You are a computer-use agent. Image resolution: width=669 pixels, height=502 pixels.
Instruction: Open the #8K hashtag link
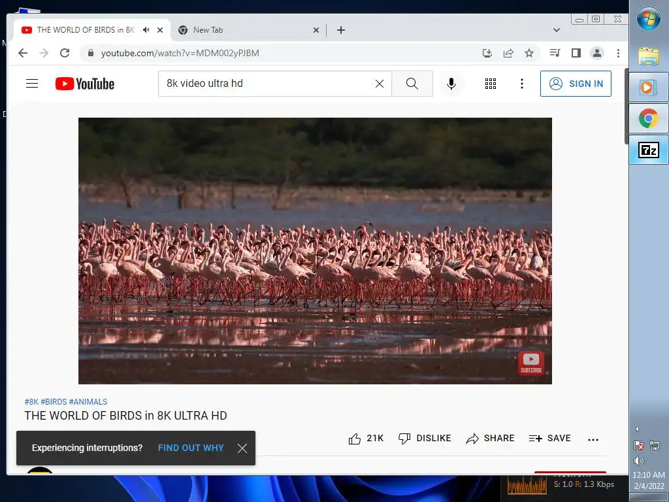click(31, 402)
